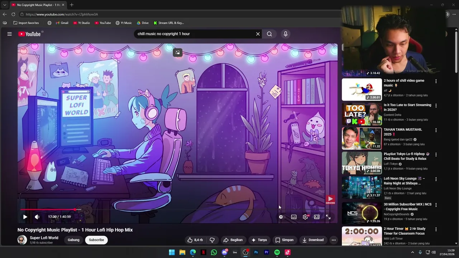Click the white Subscribe button
This screenshot has height=258, width=459.
coord(96,240)
